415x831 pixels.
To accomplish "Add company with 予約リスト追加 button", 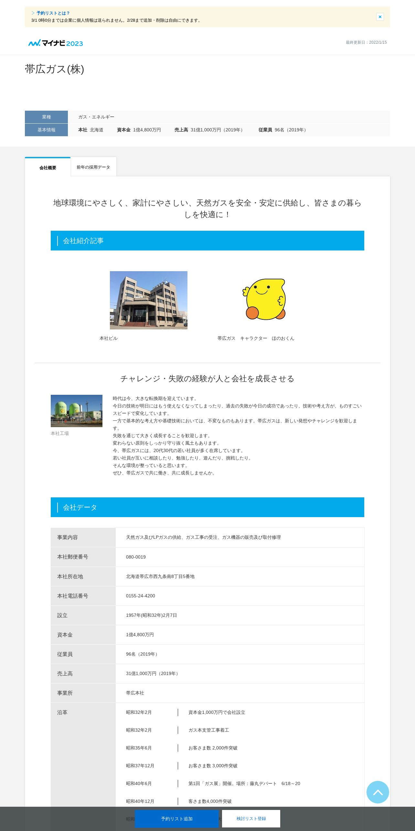I will click(177, 819).
